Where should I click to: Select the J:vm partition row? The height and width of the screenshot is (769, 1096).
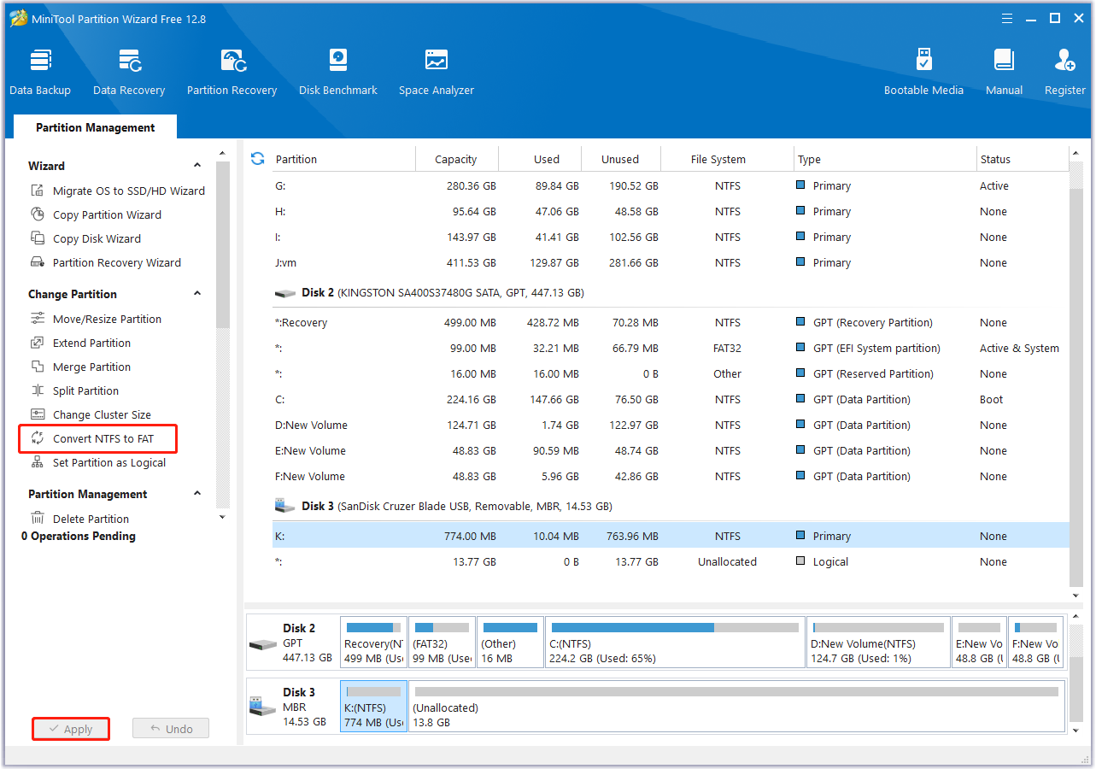(670, 262)
